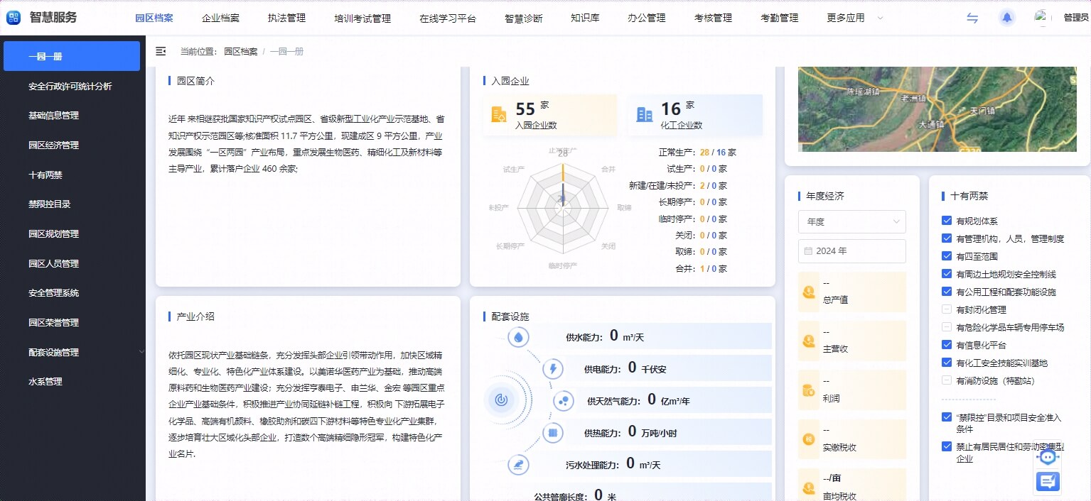
Task: Click the 亩均税收 coin icon
Action: click(x=808, y=488)
